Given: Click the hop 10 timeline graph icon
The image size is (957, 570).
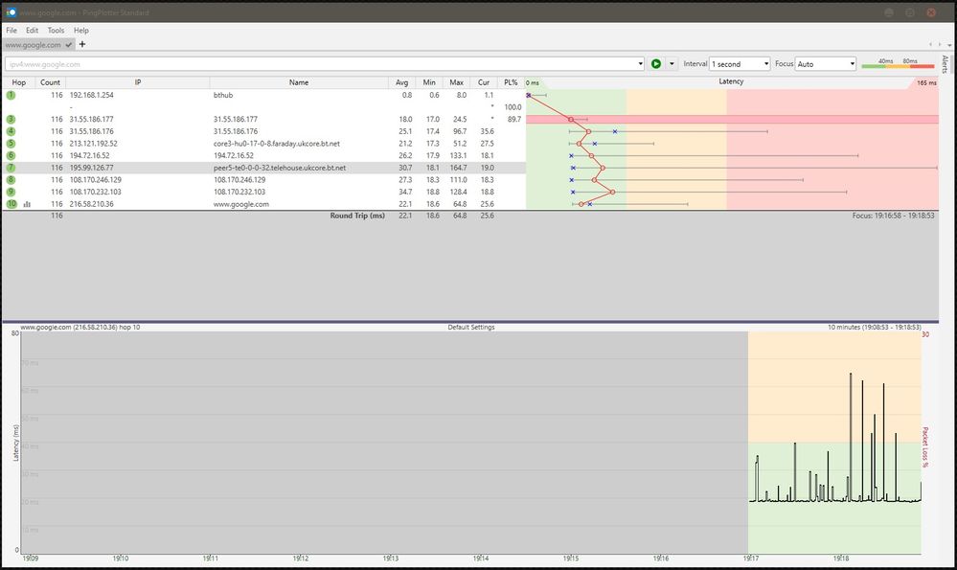Looking at the screenshot, I should pos(27,204).
